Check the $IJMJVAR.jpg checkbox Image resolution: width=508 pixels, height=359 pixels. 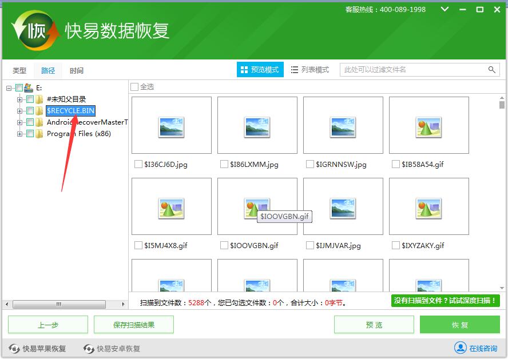tap(309, 245)
